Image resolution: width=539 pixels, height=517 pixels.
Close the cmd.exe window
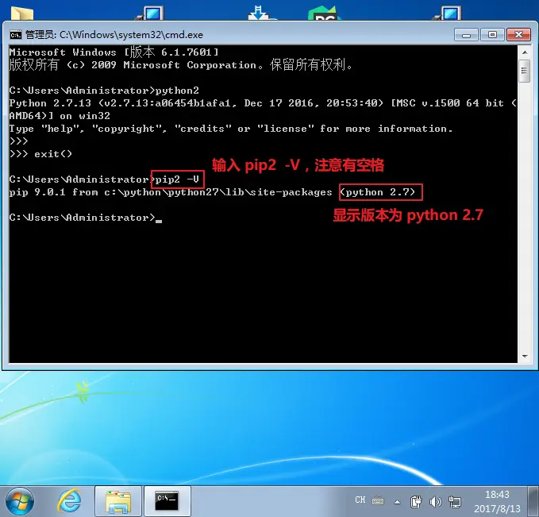coord(518,35)
